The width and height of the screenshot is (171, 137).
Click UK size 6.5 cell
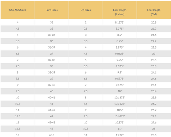(85, 79)
